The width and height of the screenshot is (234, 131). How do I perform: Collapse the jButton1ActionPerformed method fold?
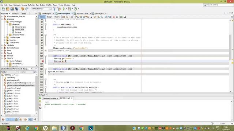[45, 69]
